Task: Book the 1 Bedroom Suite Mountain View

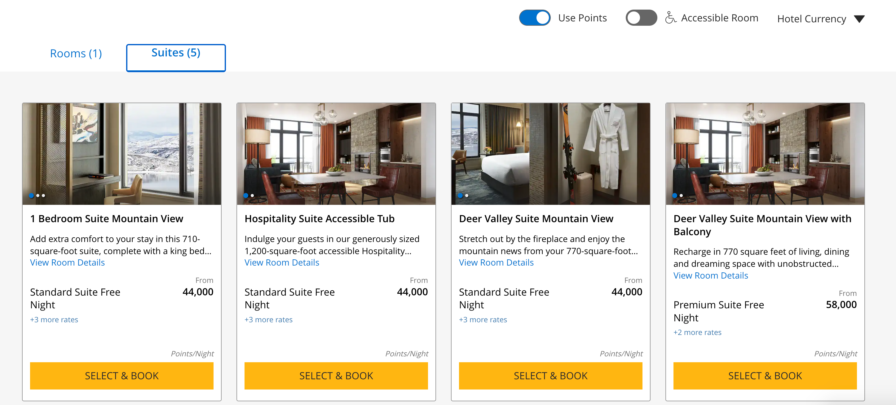Action: pos(122,376)
